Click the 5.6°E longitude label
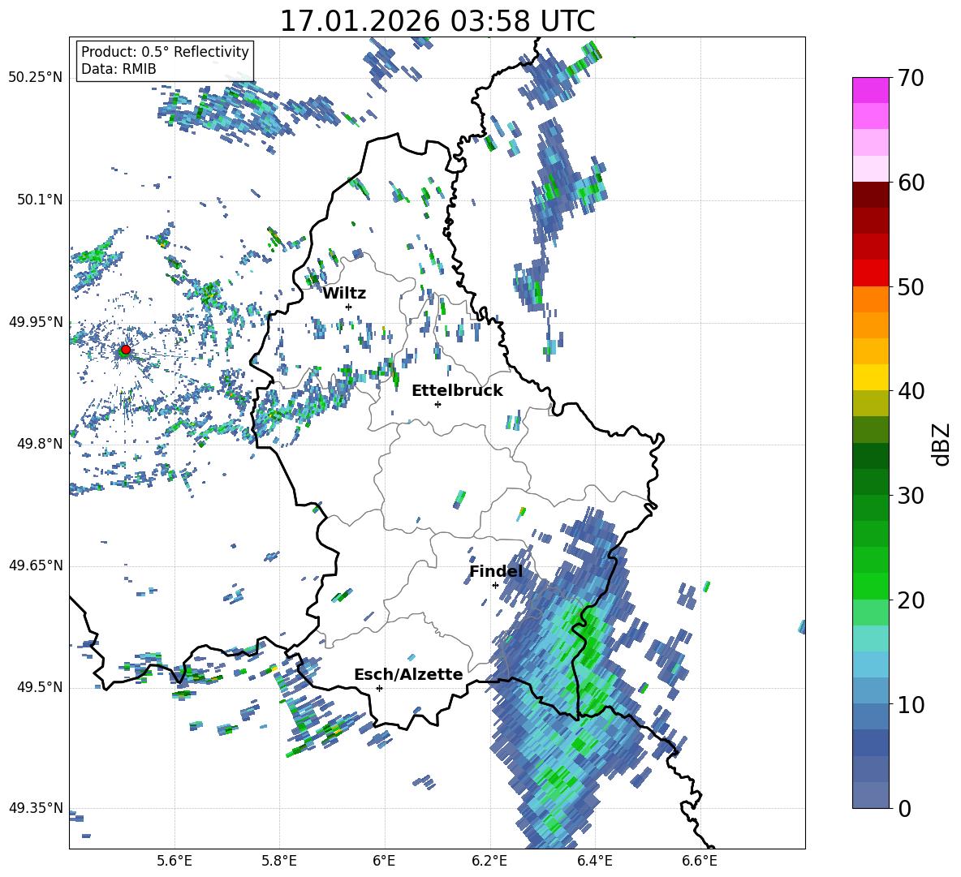This screenshot has width=961, height=877. pyautogui.click(x=175, y=861)
